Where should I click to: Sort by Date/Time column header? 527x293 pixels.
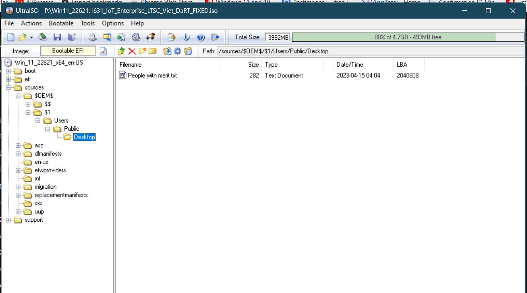click(x=363, y=65)
